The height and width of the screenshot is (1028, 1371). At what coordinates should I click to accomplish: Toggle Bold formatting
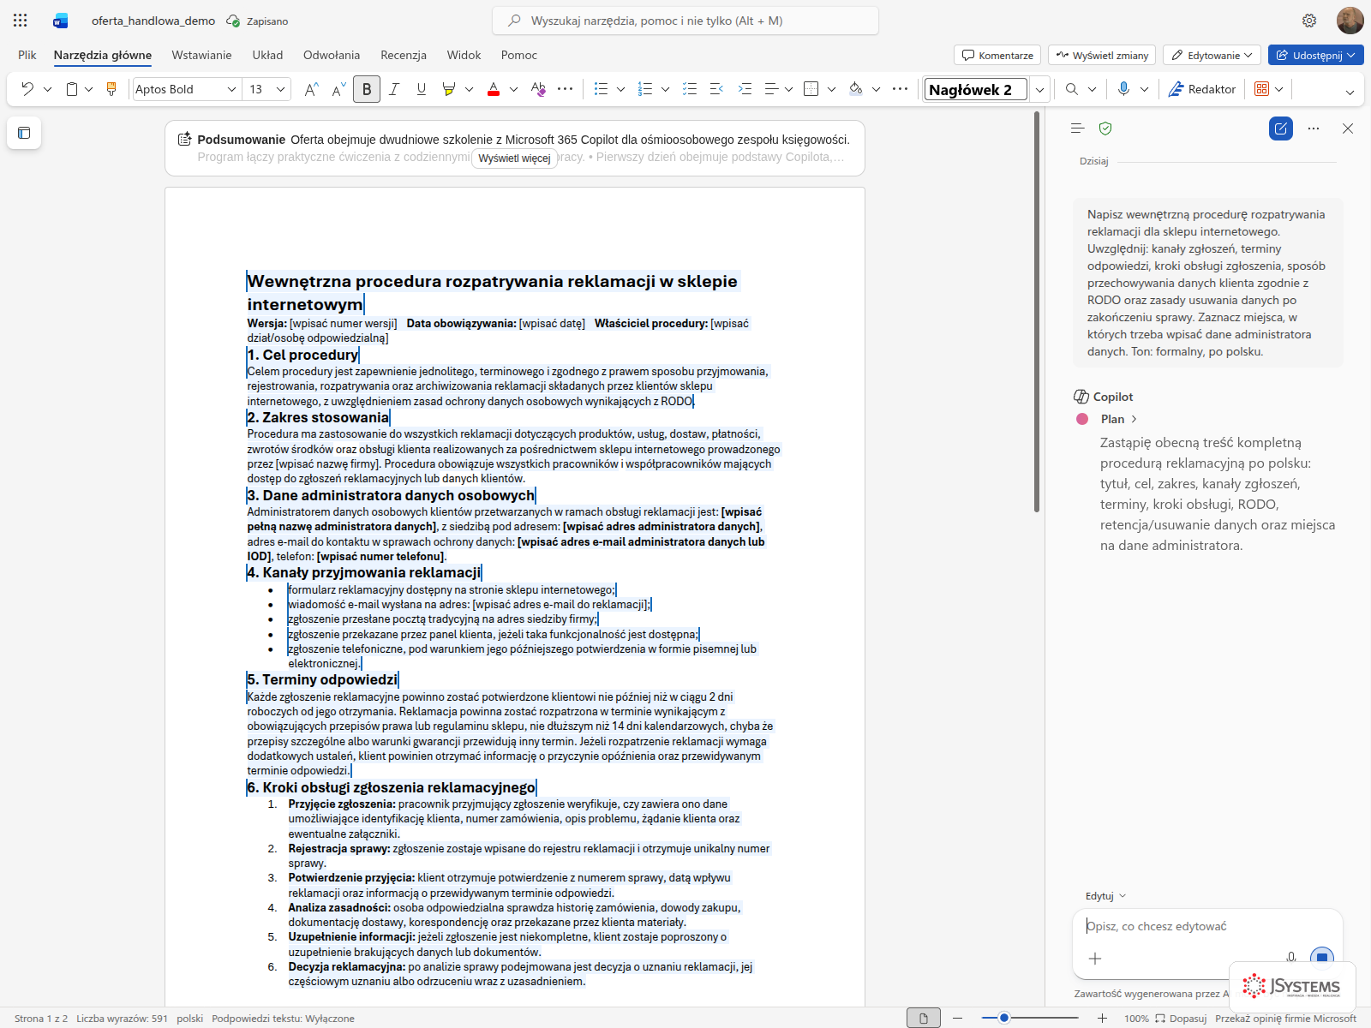[x=367, y=89]
